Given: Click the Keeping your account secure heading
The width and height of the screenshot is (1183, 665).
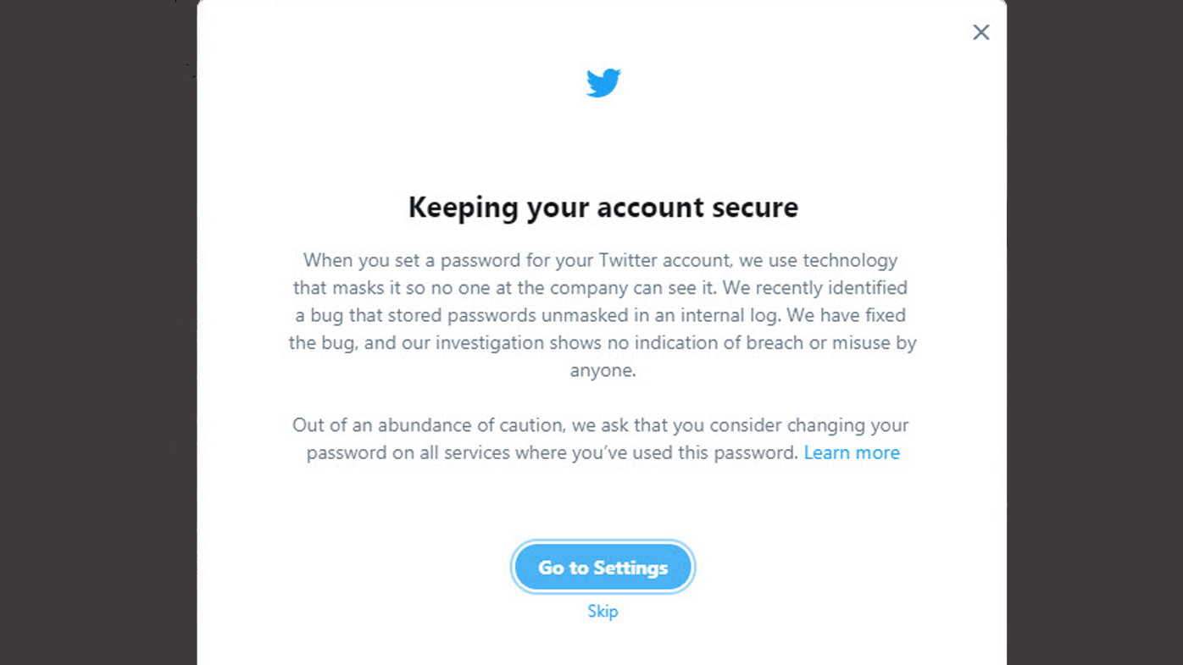Looking at the screenshot, I should click(x=603, y=208).
